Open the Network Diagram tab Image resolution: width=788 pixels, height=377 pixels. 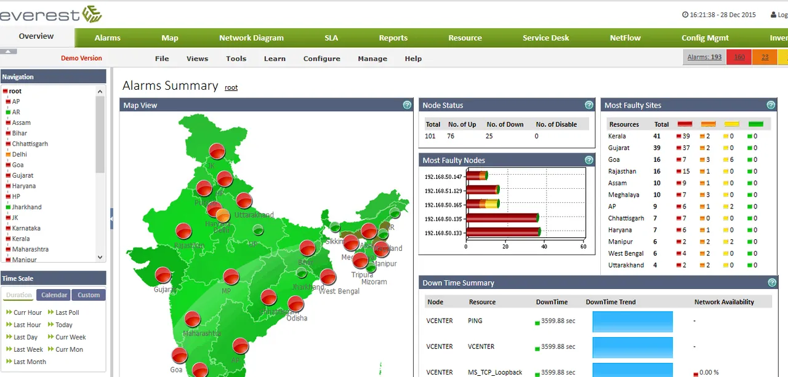(252, 38)
